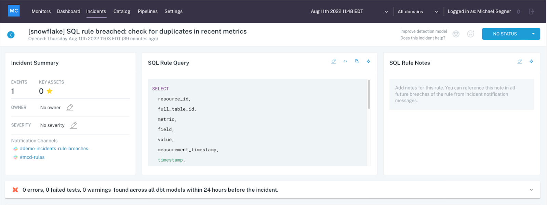Open the Monitors menu

pyautogui.click(x=41, y=11)
